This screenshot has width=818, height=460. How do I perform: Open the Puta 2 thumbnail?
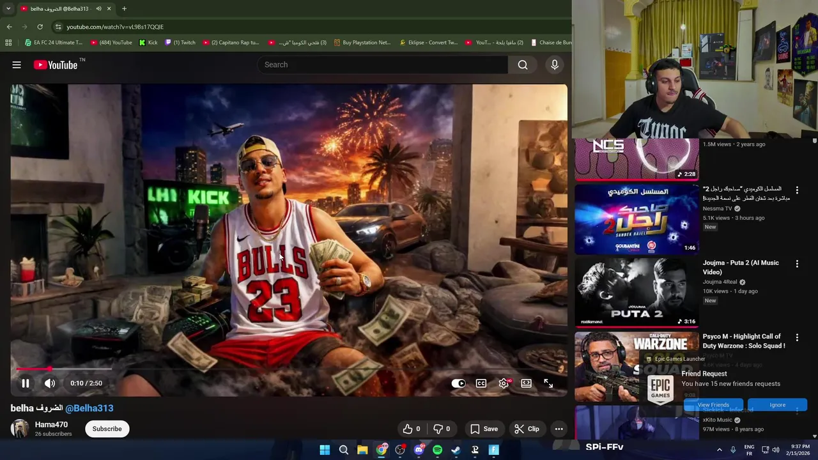tap(637, 293)
